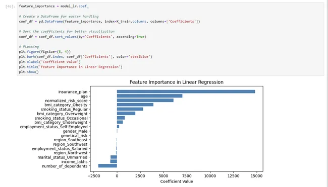Screen dimensions: 328x187
Task: Click the 'income_lakhs' label
Action: tap(75, 162)
